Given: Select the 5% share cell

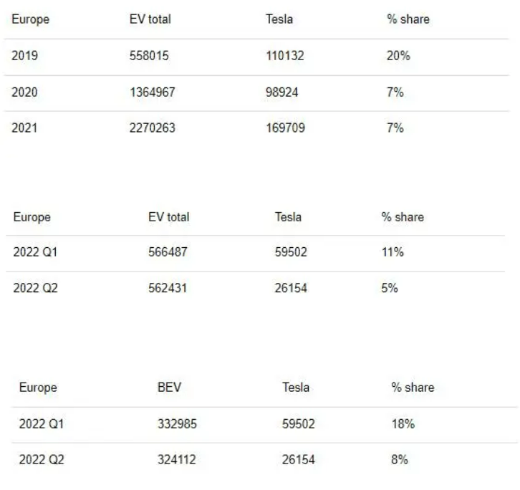Looking at the screenshot, I should point(390,288).
